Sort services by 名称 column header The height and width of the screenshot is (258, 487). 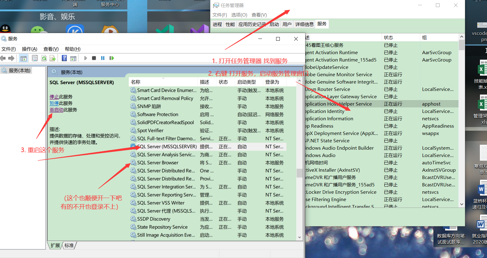[x=163, y=82]
